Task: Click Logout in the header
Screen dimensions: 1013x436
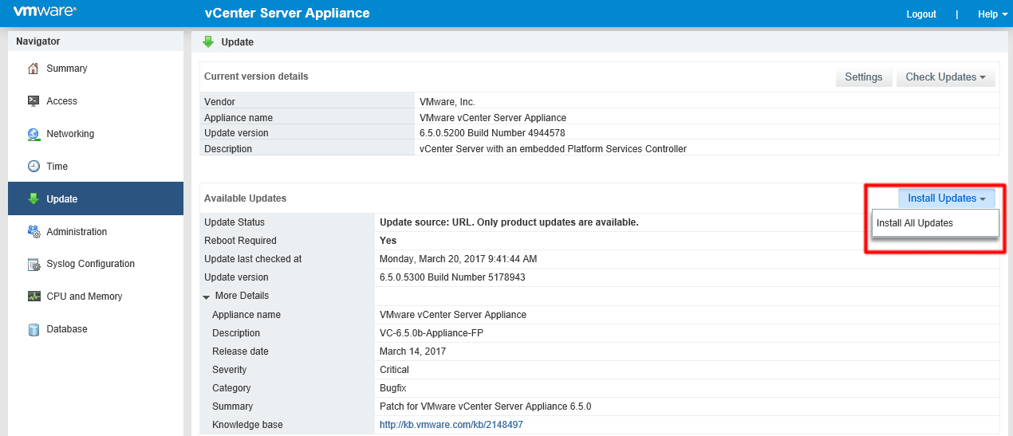Action: point(921,14)
